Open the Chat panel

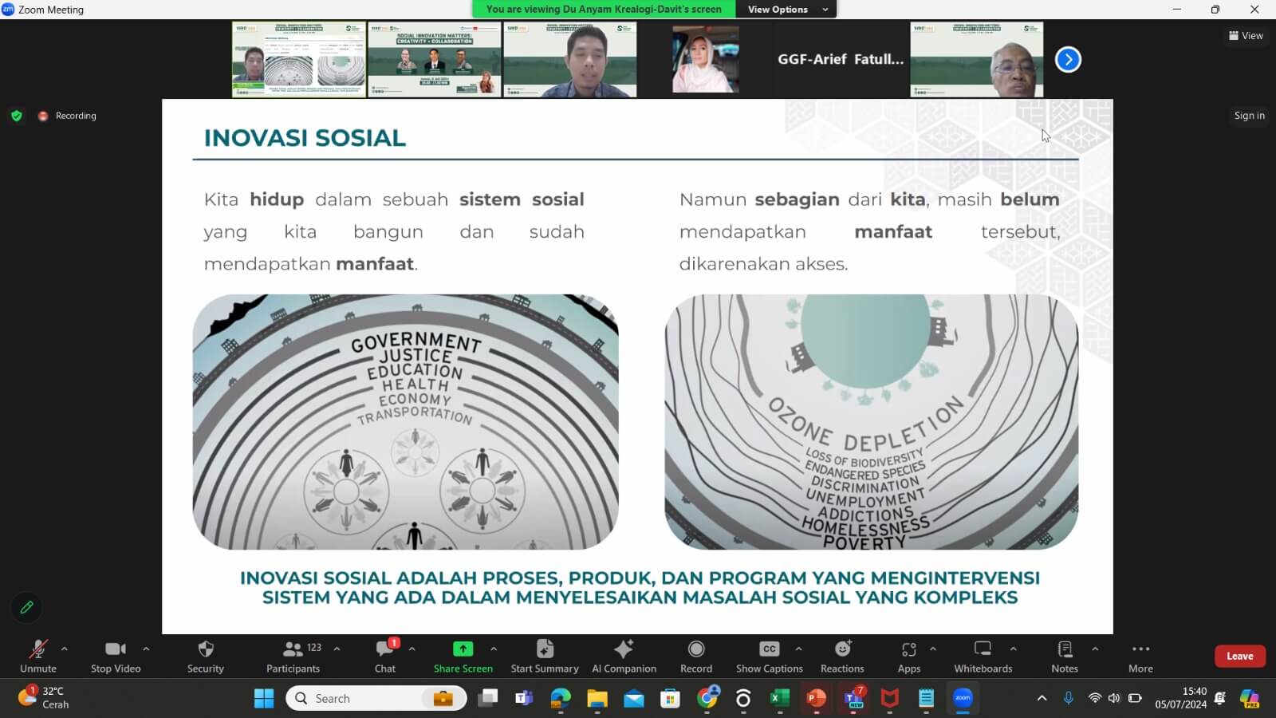pyautogui.click(x=385, y=656)
